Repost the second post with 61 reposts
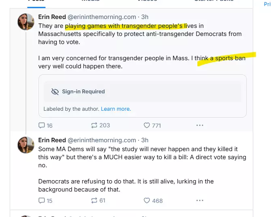 point(94,200)
